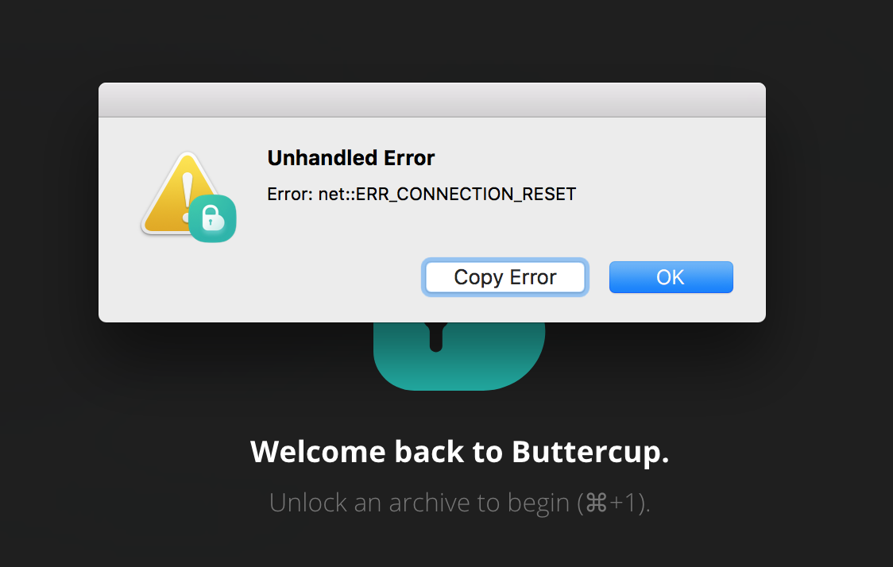Click Copy Error to copy the message

point(504,276)
